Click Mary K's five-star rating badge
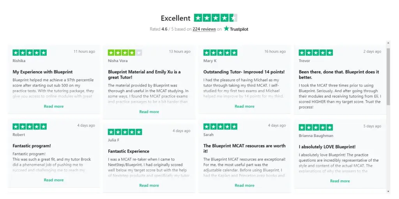Viewport: 399px width, 199px height. coord(221,52)
